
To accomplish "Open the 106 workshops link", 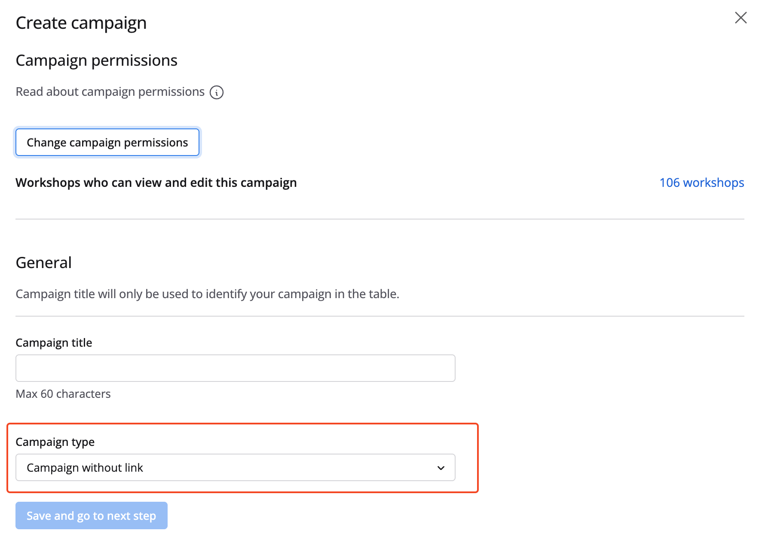I will pyautogui.click(x=701, y=183).
